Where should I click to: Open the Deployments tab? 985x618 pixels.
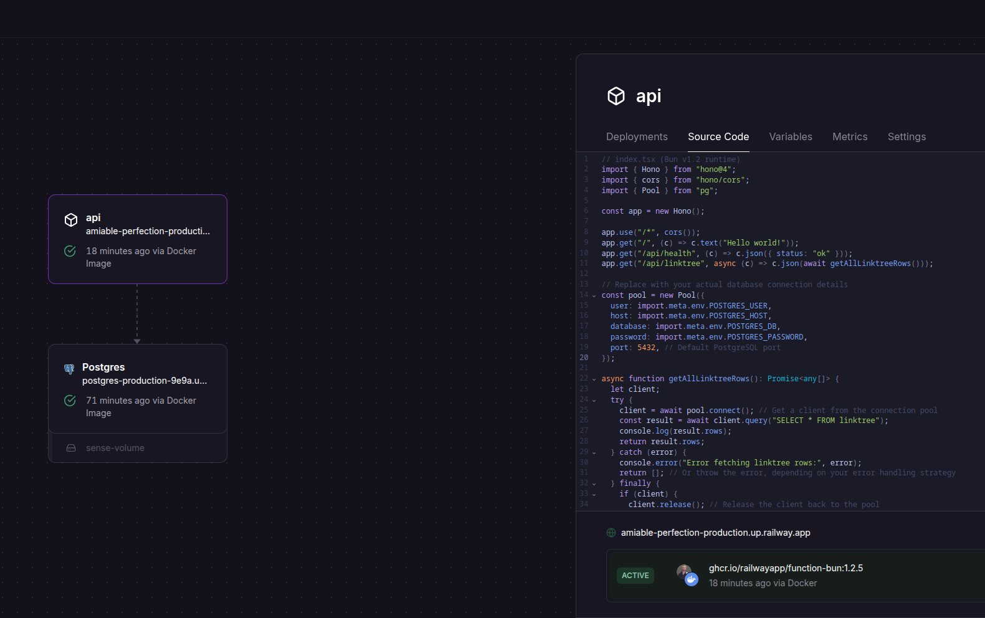point(637,136)
